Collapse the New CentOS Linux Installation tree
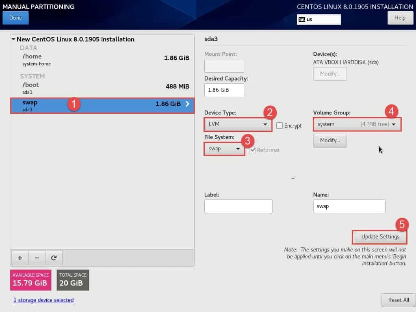This screenshot has width=416, height=312. 12,39
